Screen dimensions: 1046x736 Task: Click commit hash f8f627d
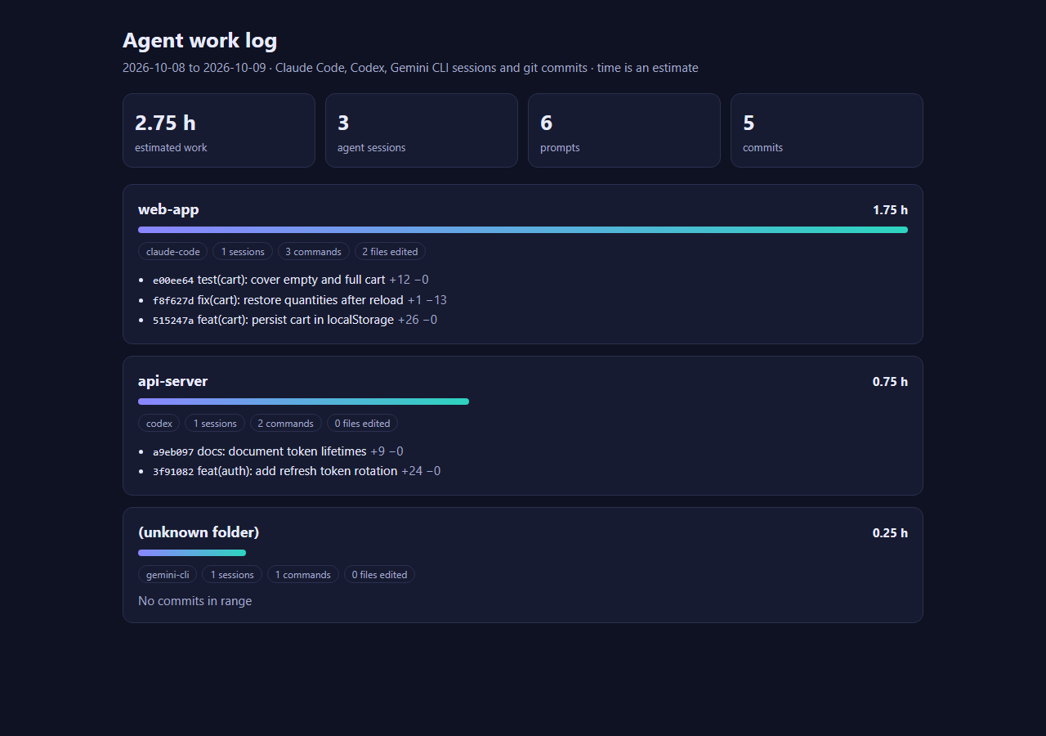(173, 300)
